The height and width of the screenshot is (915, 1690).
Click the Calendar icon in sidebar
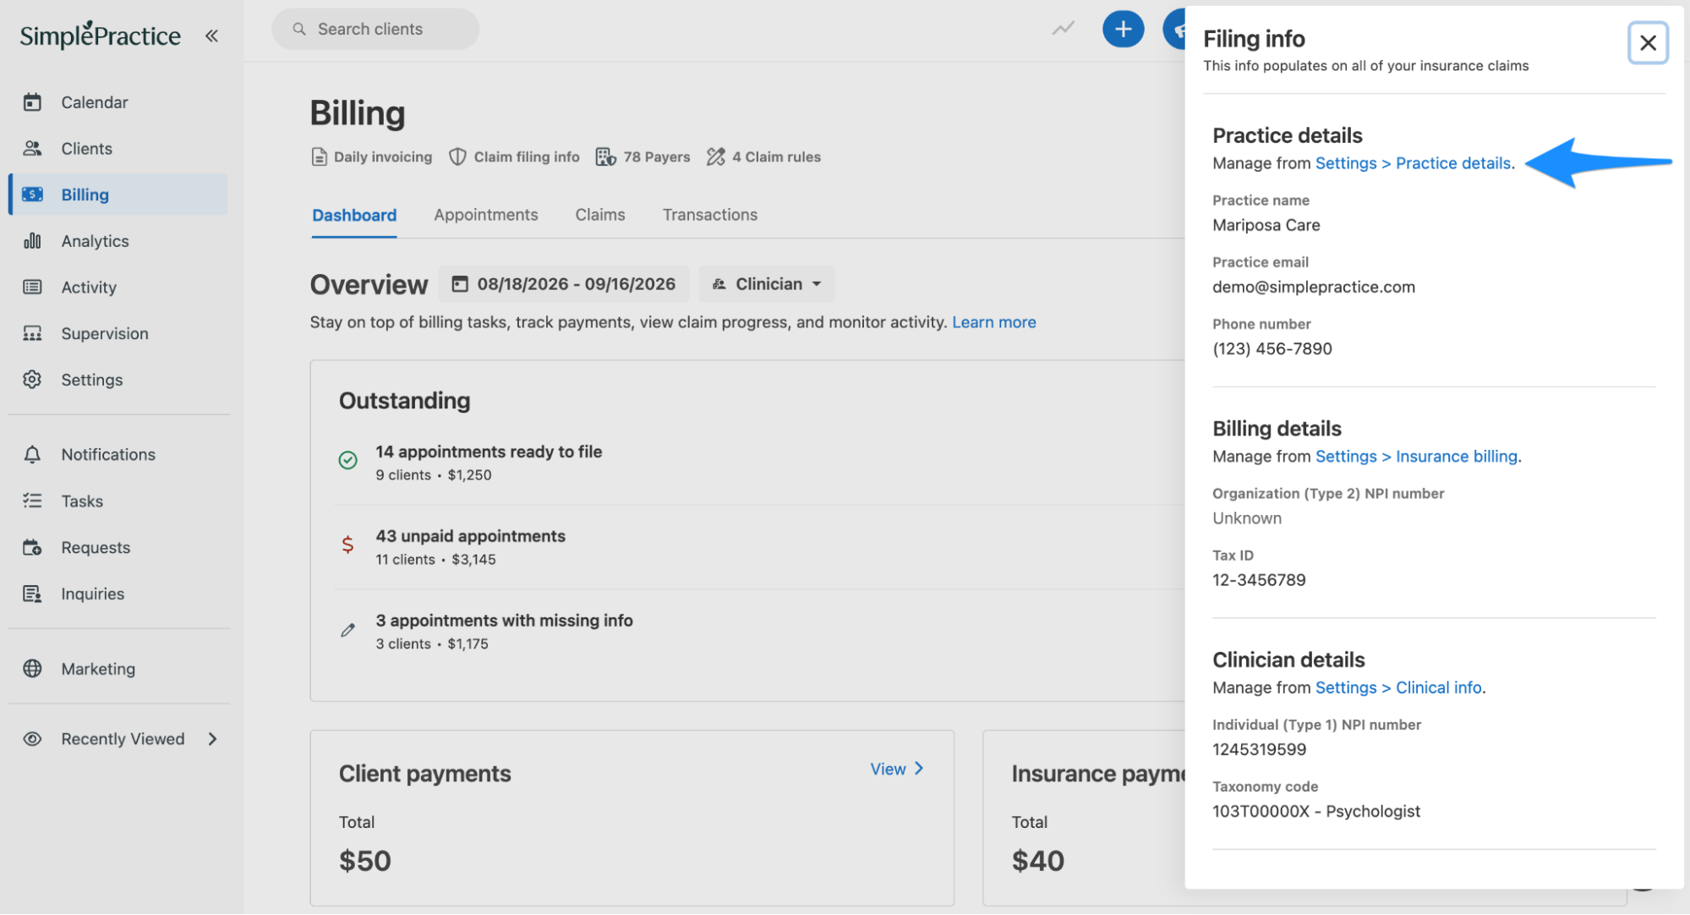pos(32,102)
